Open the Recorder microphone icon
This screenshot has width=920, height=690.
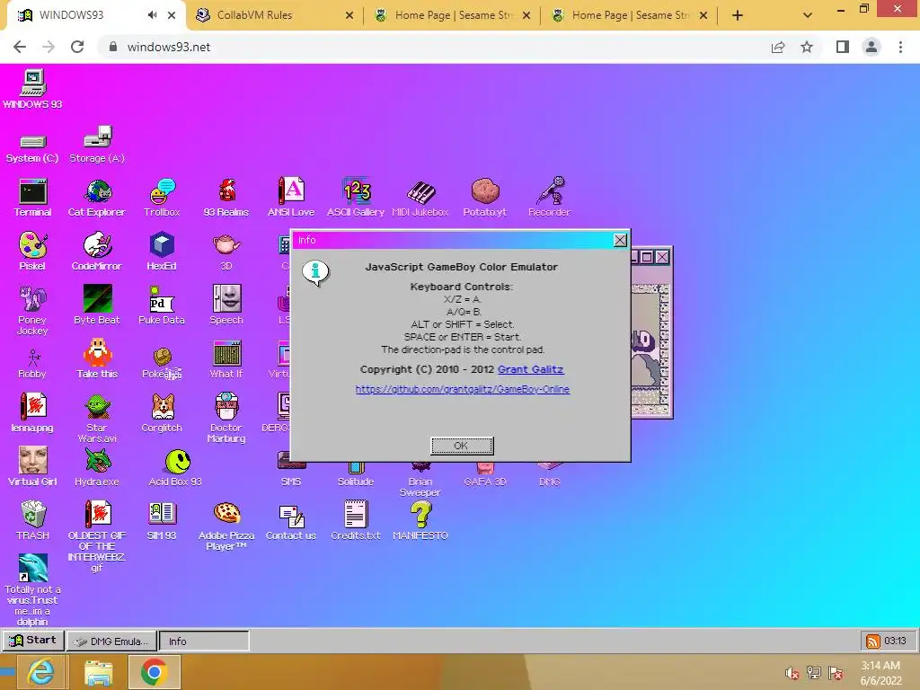click(x=549, y=198)
